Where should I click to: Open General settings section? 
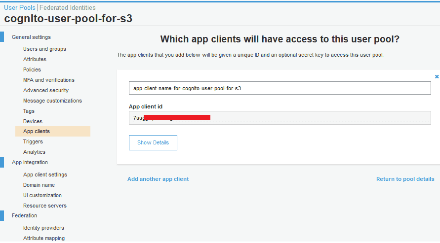click(x=31, y=37)
